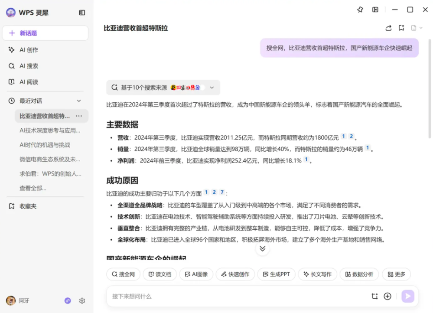Open conversation 求伯君：WPS的创始人...
Screen dimensions: 433x313
[50, 173]
